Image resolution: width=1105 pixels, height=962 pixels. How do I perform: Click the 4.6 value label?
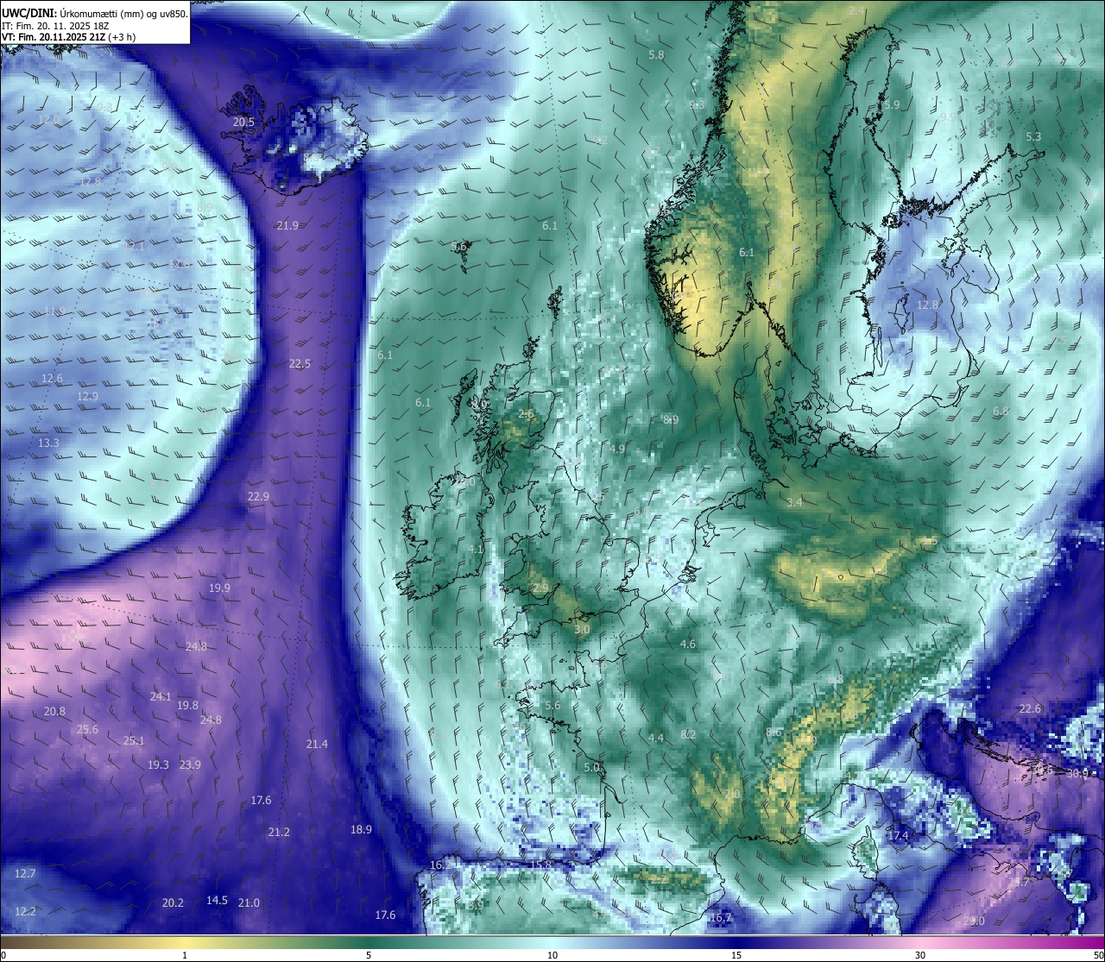click(x=687, y=644)
